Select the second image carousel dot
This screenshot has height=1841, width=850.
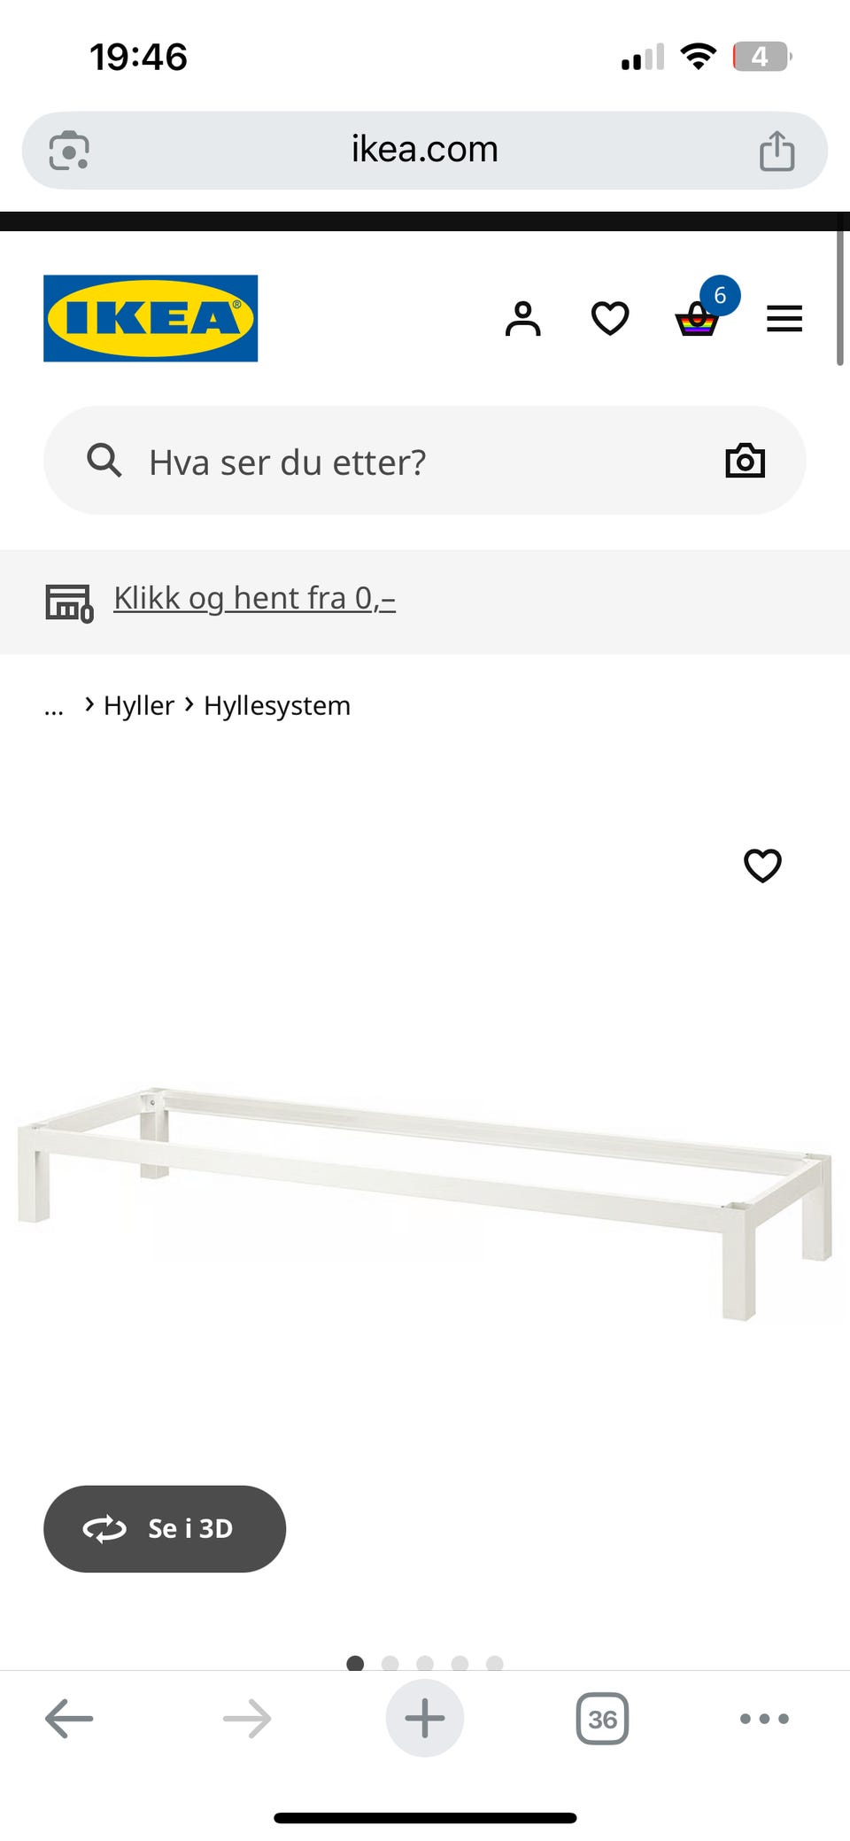tap(390, 1663)
